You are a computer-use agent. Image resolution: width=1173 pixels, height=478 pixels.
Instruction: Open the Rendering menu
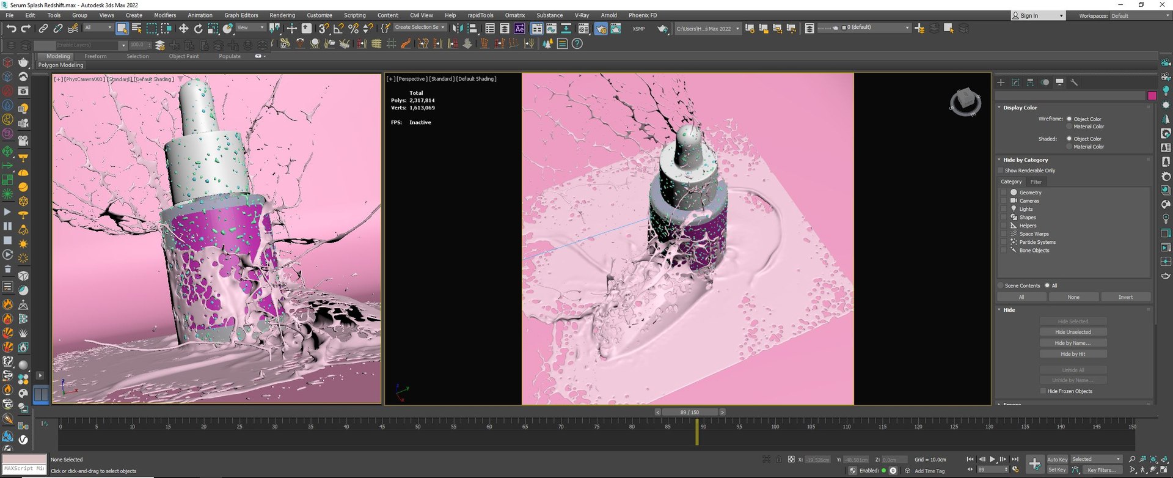click(x=282, y=15)
